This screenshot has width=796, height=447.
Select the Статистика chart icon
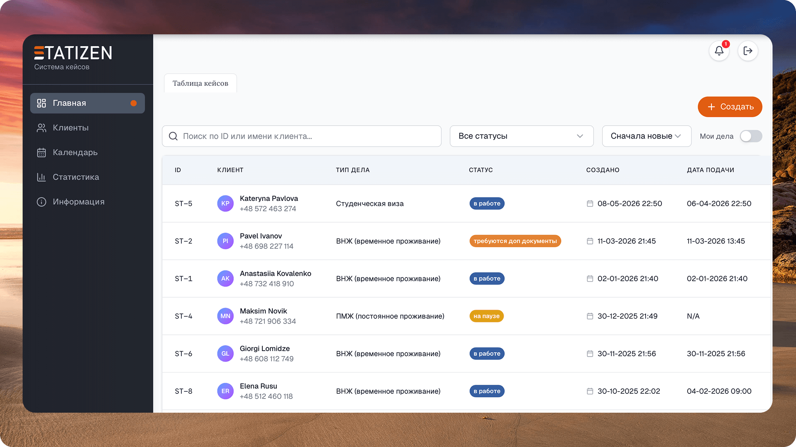tap(41, 177)
